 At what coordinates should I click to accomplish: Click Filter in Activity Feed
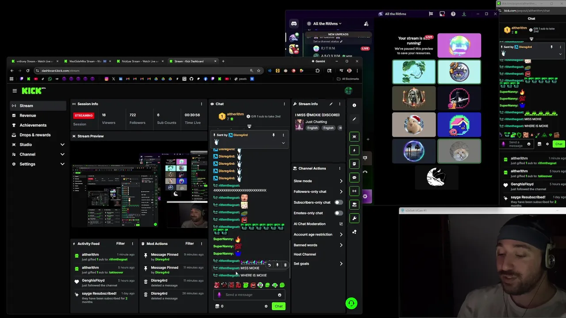pos(120,243)
